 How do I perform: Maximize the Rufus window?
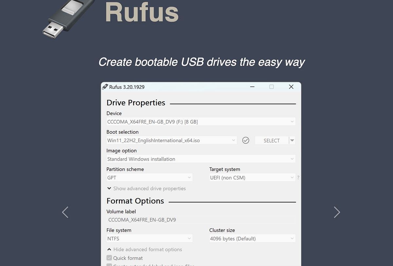[271, 87]
